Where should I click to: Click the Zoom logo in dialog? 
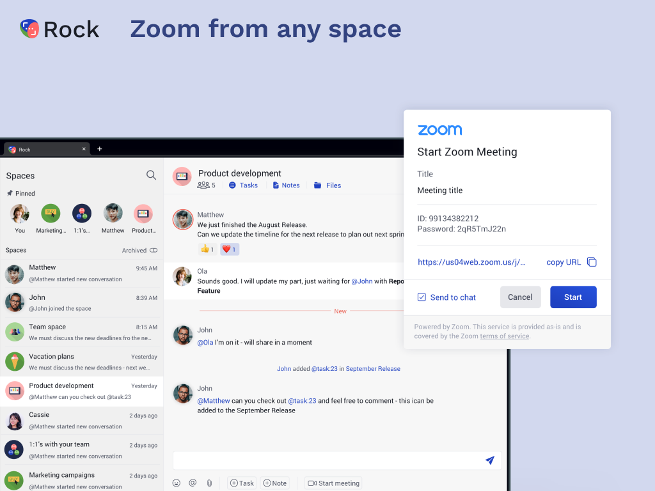coord(440,130)
